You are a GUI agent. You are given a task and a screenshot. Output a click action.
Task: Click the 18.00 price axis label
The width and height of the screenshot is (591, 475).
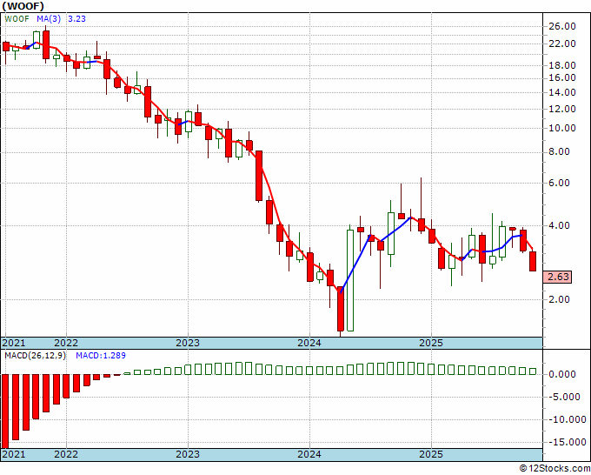(562, 65)
